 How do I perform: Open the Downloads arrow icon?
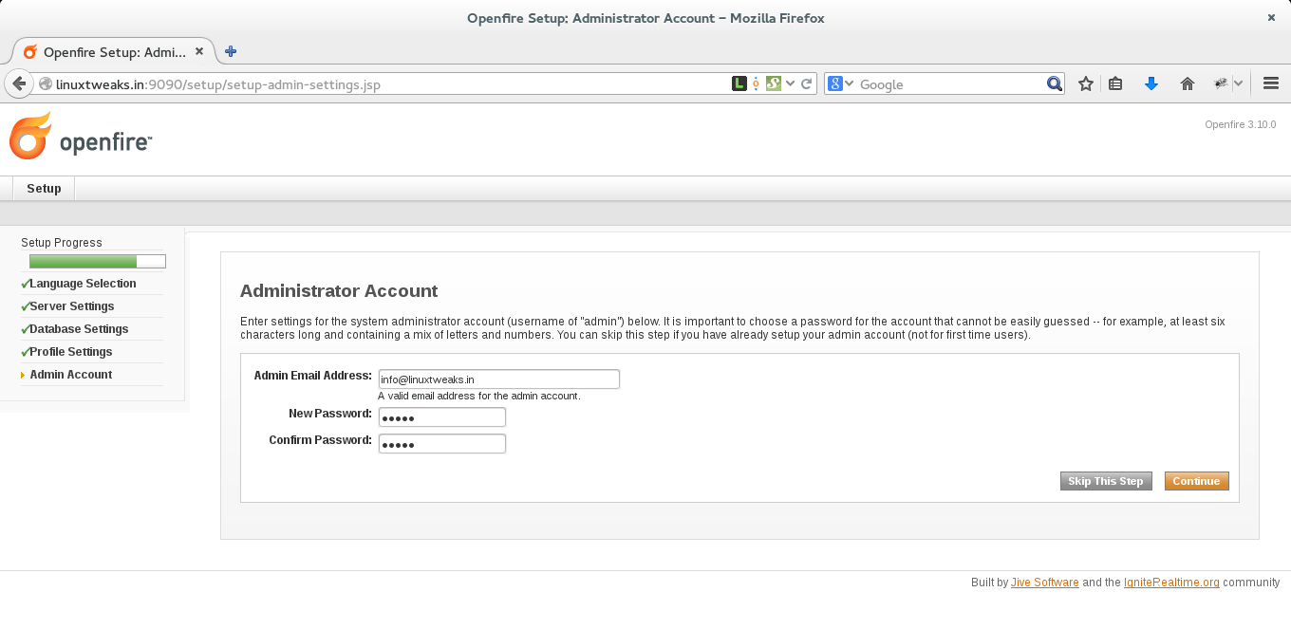tap(1151, 83)
